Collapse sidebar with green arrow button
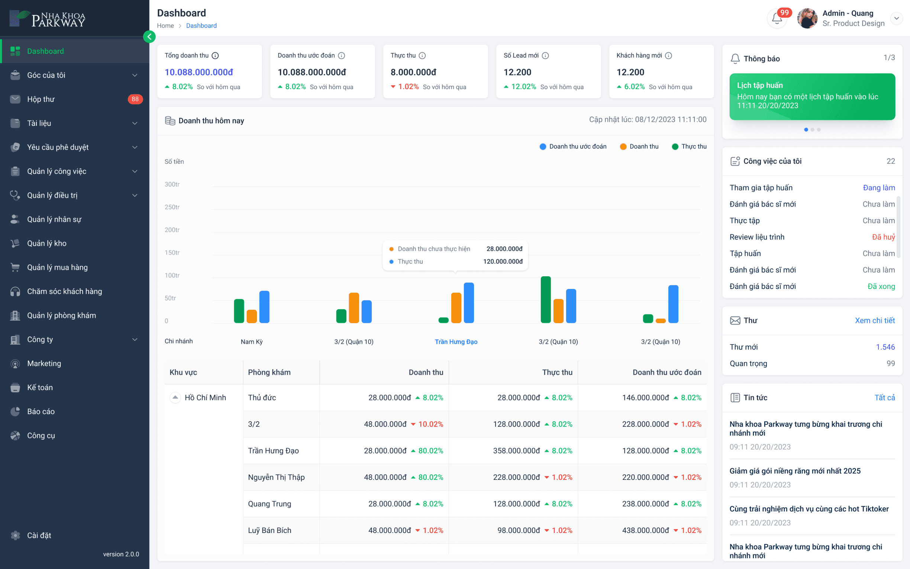Screen dimensions: 910x569 (x=149, y=37)
